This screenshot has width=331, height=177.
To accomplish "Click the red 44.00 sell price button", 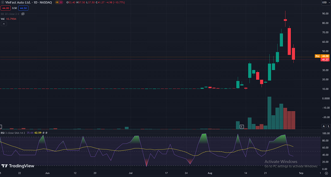I will 5,8.
